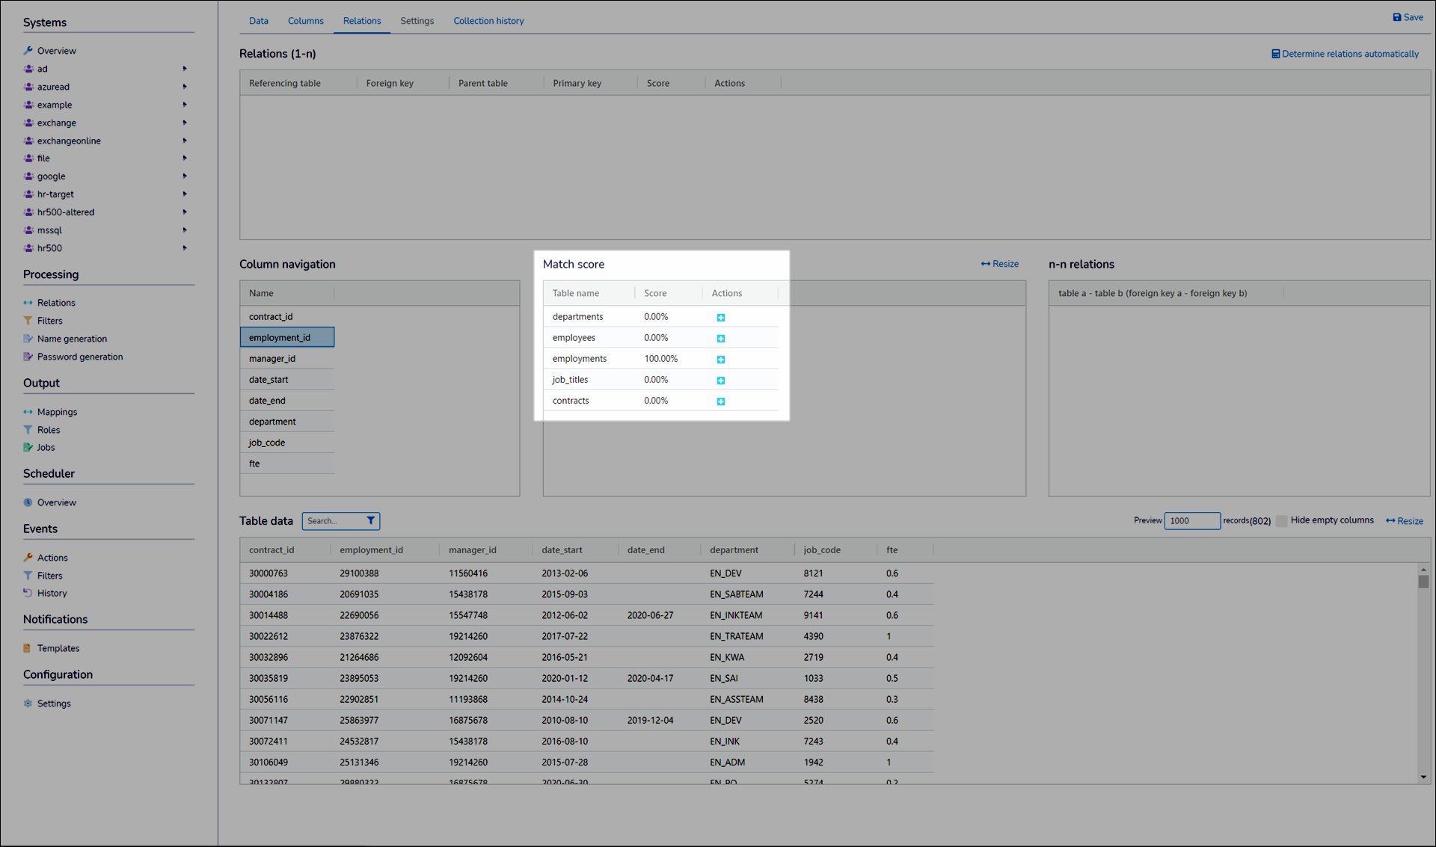Click the Preview records count field

pyautogui.click(x=1191, y=521)
